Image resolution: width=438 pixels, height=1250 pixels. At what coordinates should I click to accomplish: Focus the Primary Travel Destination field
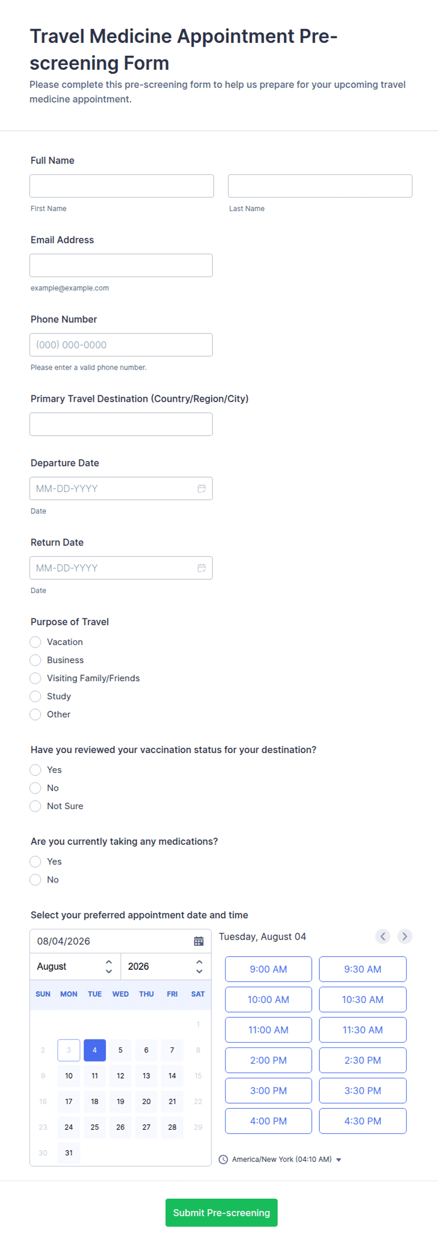[x=121, y=424]
